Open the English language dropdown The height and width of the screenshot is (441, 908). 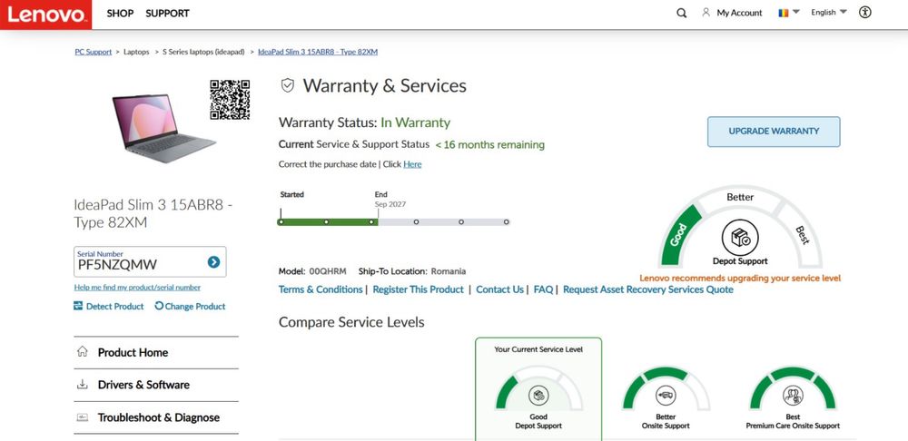point(829,12)
